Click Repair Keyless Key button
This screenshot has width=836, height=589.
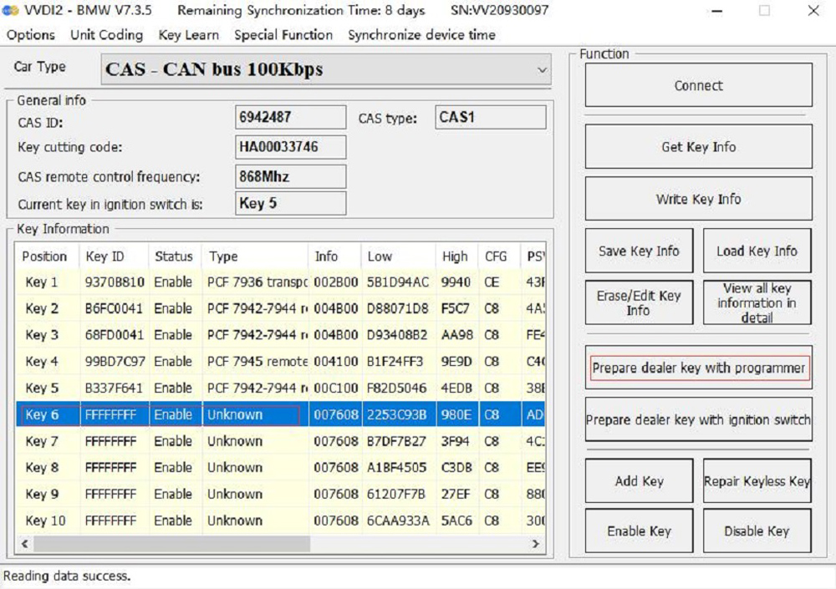757,480
